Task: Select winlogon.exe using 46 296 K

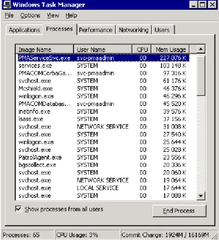Action: 102,96
